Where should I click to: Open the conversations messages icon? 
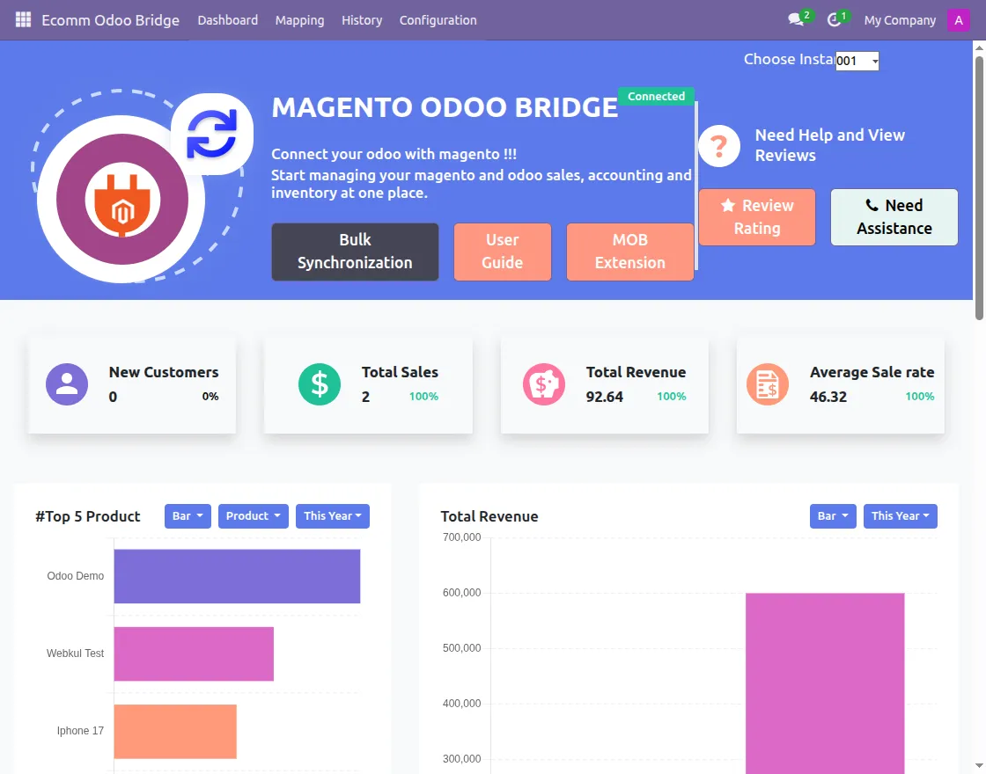796,20
